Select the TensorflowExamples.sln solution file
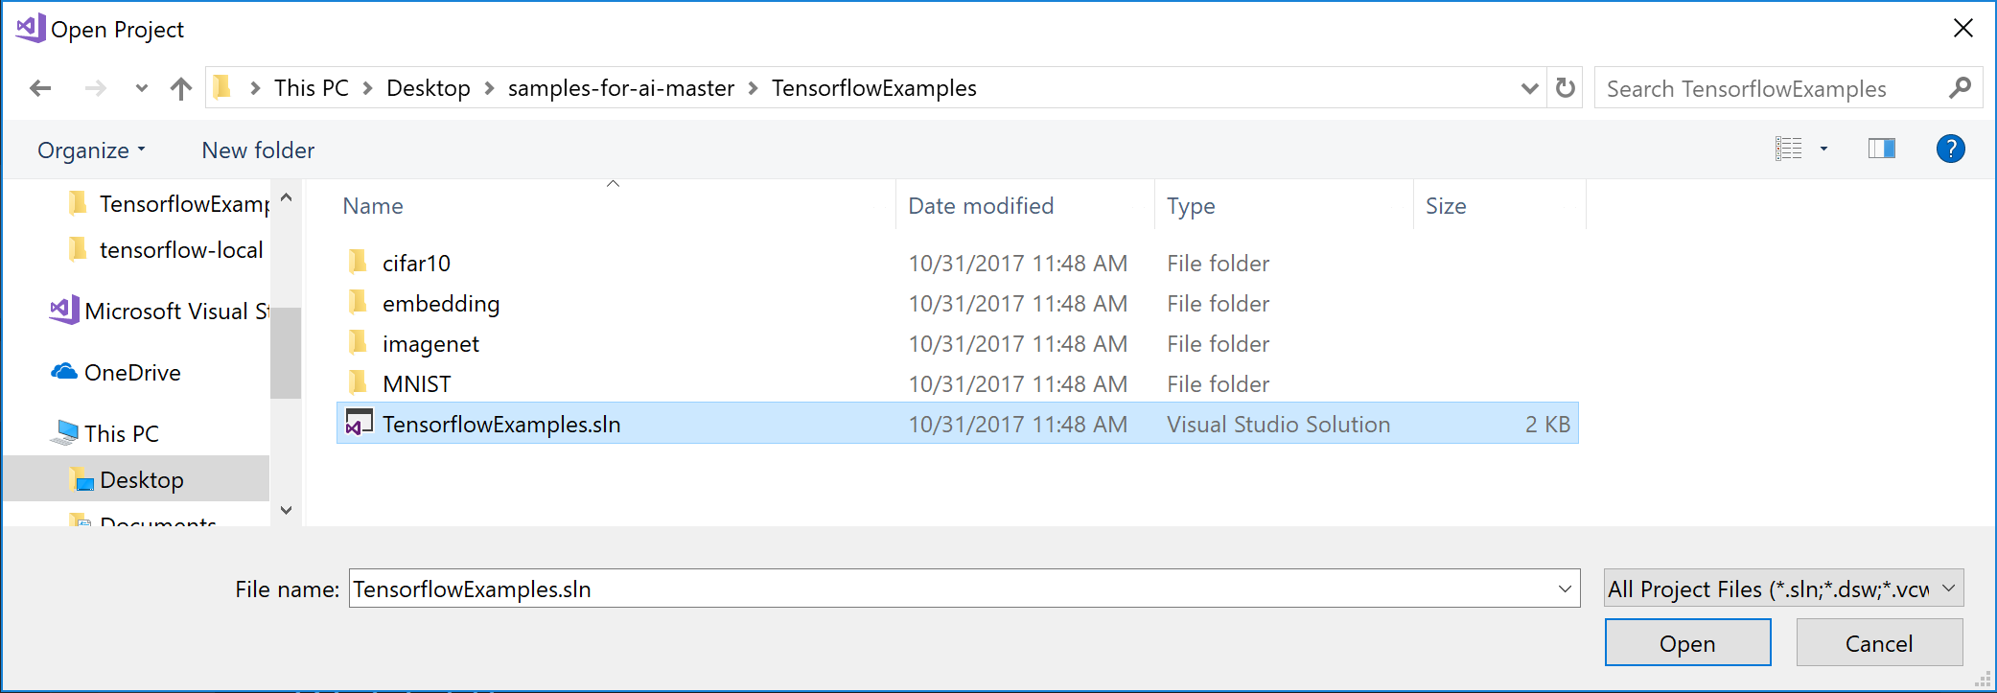Viewport: 1997px width, 693px height. pos(500,425)
